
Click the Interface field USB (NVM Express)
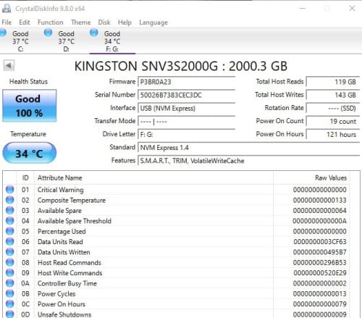click(186, 108)
